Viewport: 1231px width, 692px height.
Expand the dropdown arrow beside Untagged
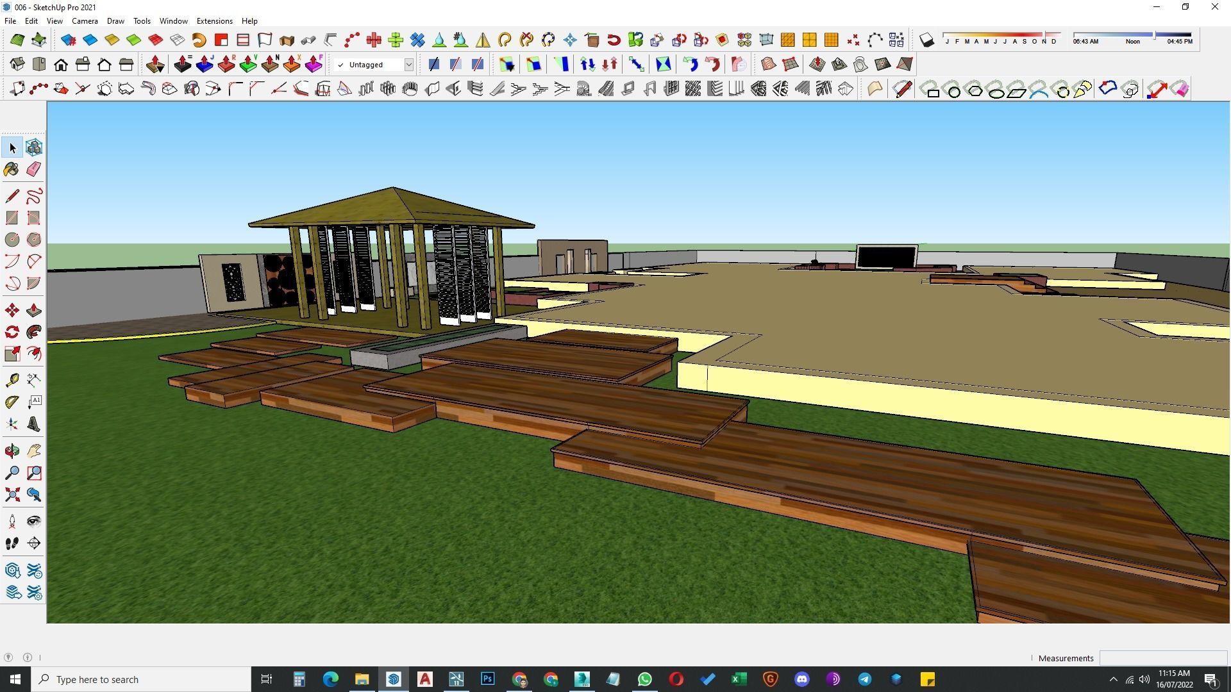point(408,65)
